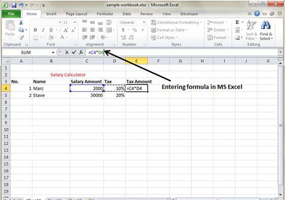Switch to the Review tab
The width and height of the screenshot is (285, 200).
(x=147, y=14)
